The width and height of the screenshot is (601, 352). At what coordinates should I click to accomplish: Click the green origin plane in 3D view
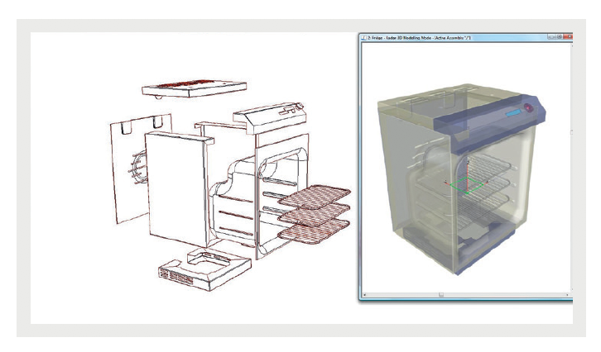[466, 185]
